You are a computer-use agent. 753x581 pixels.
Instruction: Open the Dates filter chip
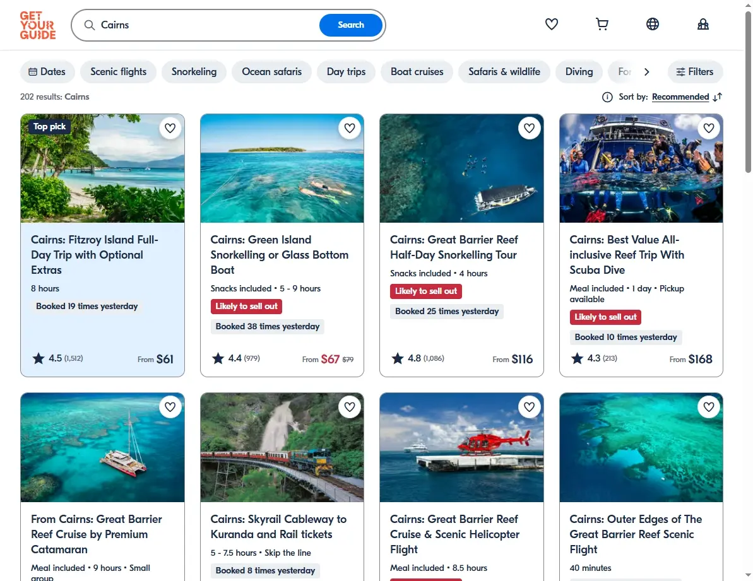click(47, 72)
